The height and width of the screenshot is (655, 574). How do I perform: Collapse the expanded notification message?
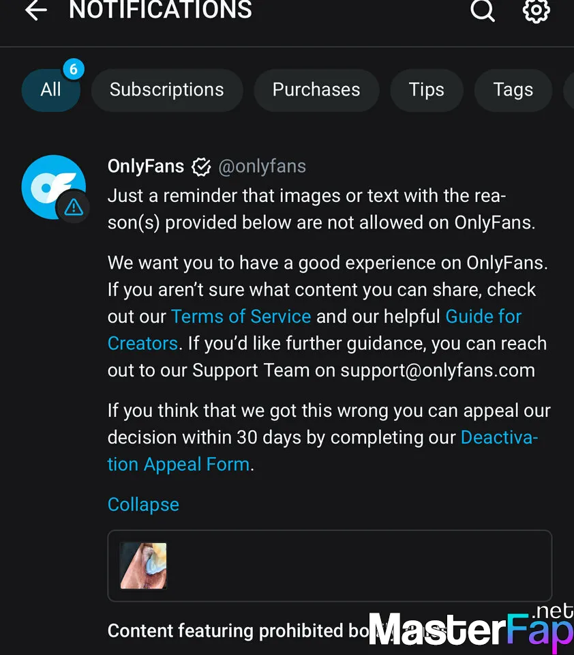(x=143, y=505)
